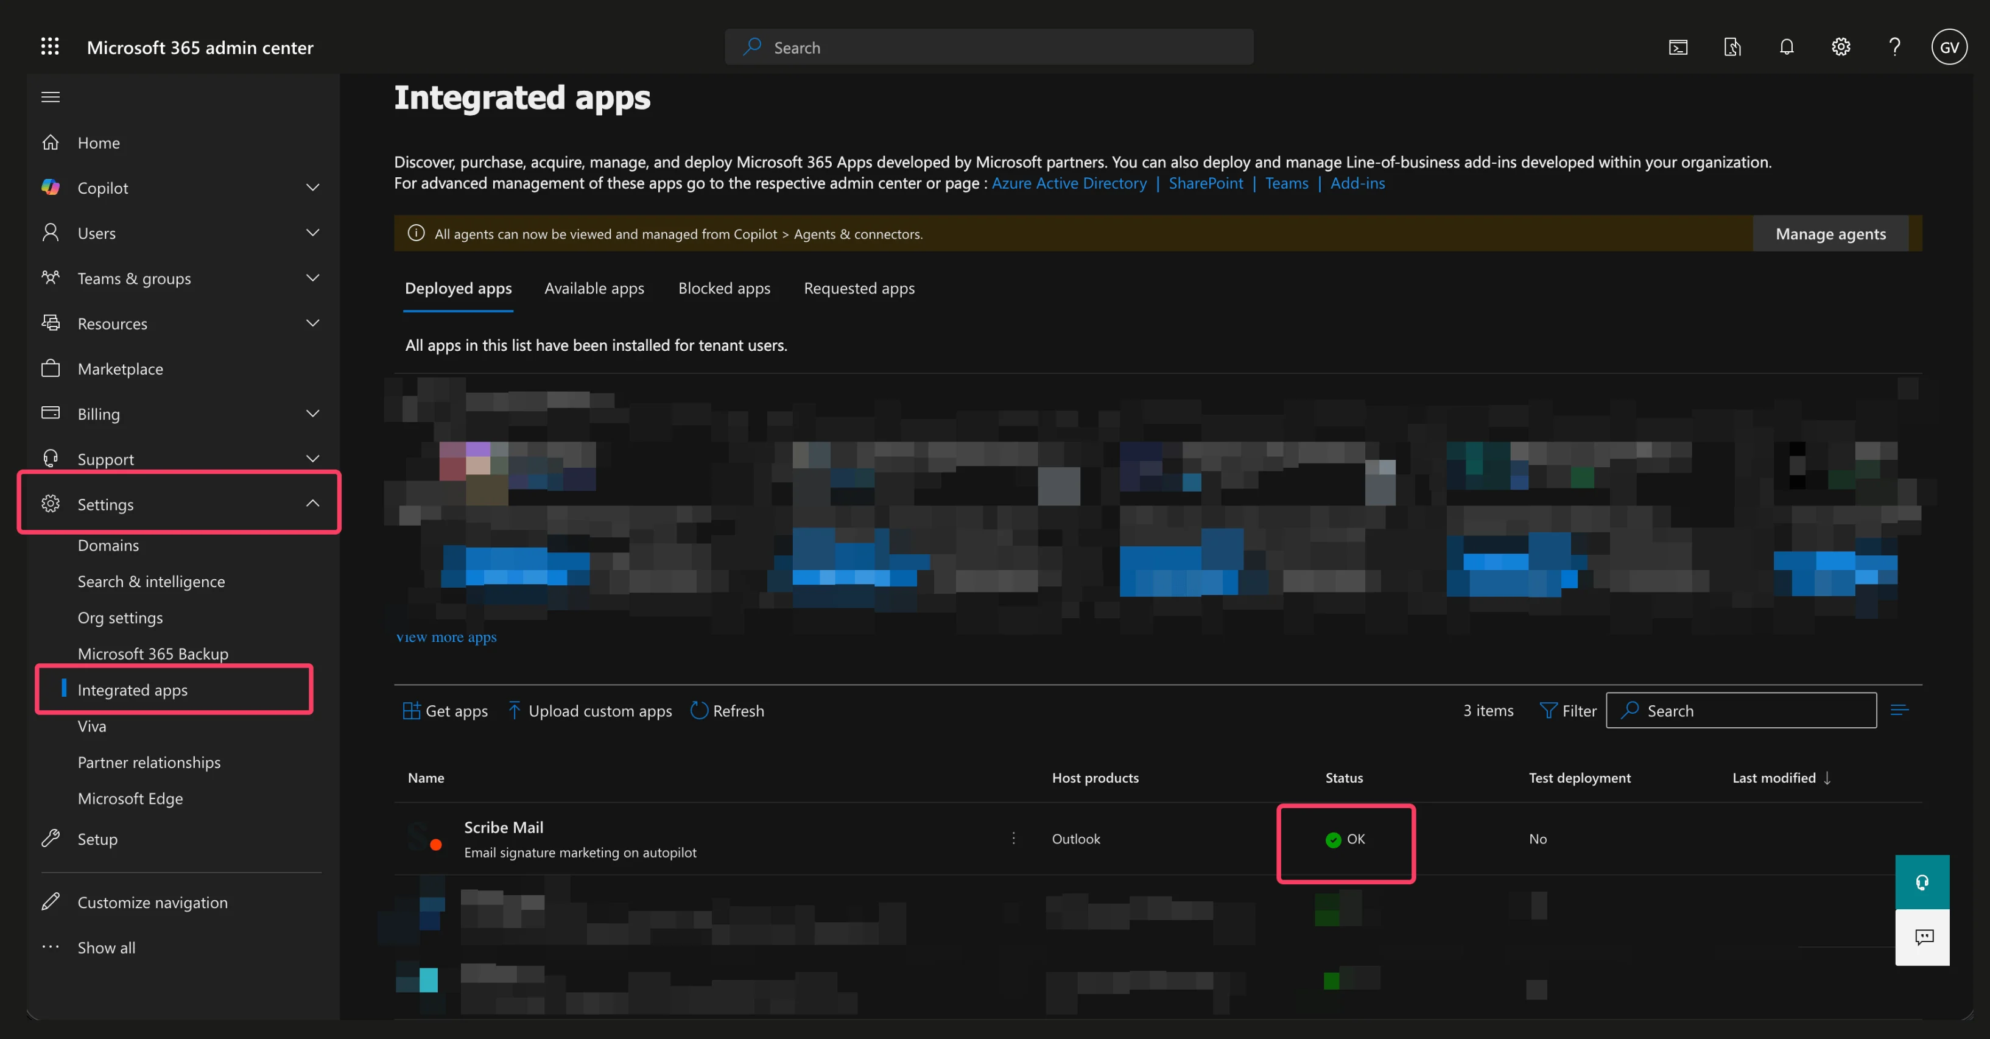Expand the Resources section chevron
The image size is (1990, 1039).
[x=312, y=323]
